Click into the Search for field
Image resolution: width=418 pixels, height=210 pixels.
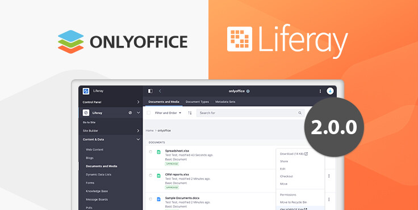pyautogui.click(x=250, y=113)
